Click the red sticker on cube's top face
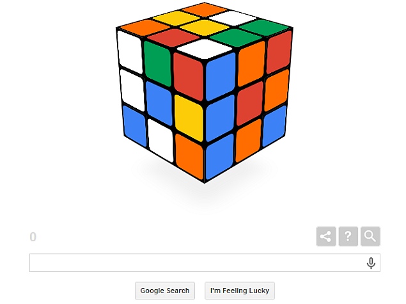406x304 pixels. click(173, 37)
